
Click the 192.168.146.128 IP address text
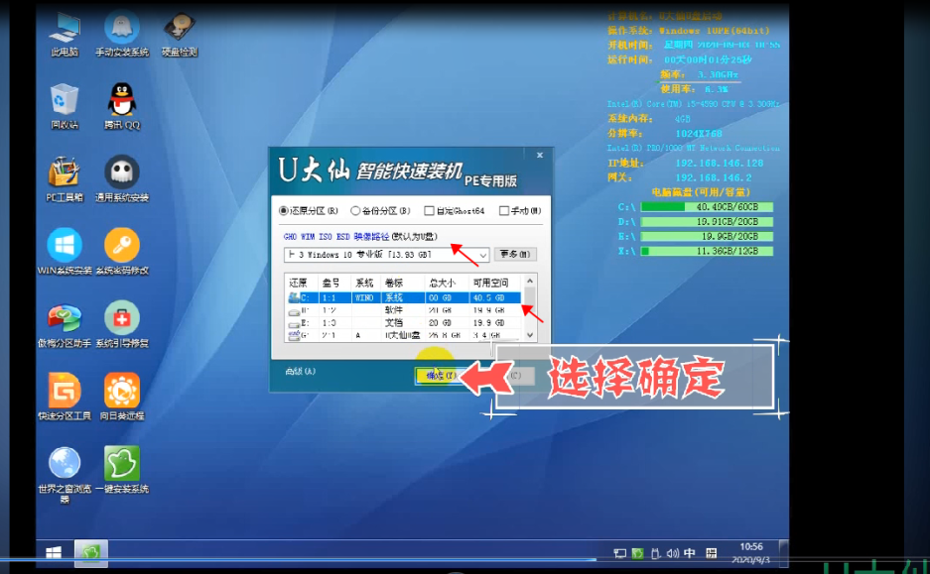[719, 163]
